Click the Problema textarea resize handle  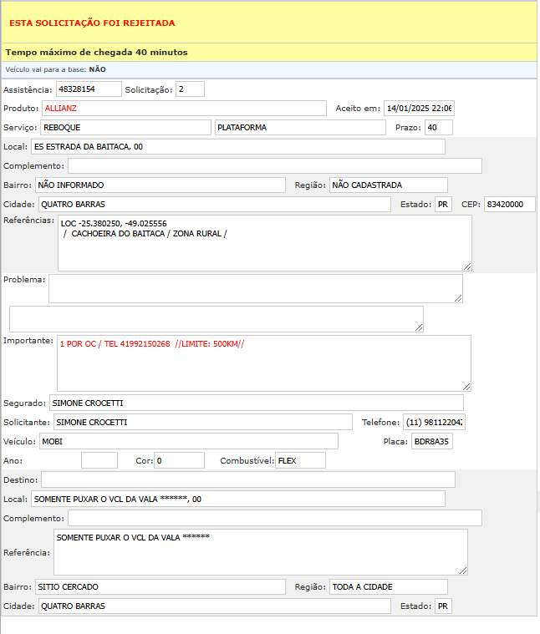point(458,298)
